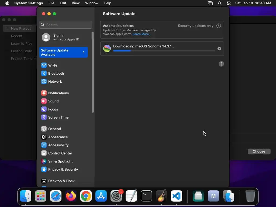Open Screen Time settings

[64, 118]
